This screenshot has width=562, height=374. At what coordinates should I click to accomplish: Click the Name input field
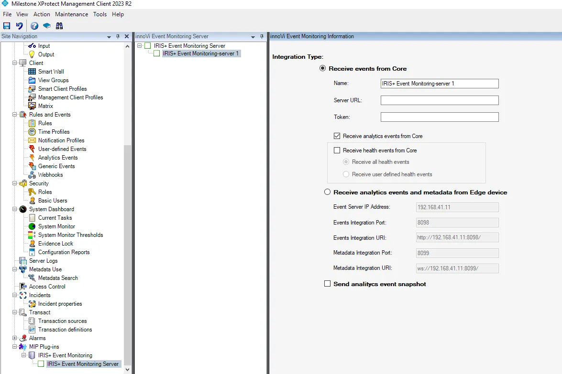(x=440, y=84)
